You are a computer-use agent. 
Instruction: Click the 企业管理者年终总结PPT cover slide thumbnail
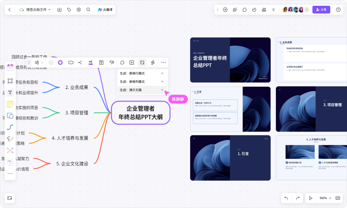tap(230, 60)
